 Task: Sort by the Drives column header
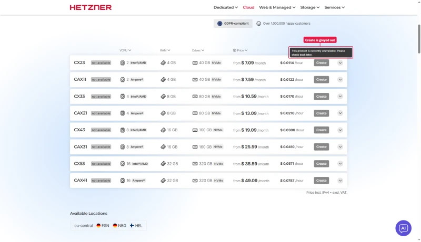(x=198, y=50)
